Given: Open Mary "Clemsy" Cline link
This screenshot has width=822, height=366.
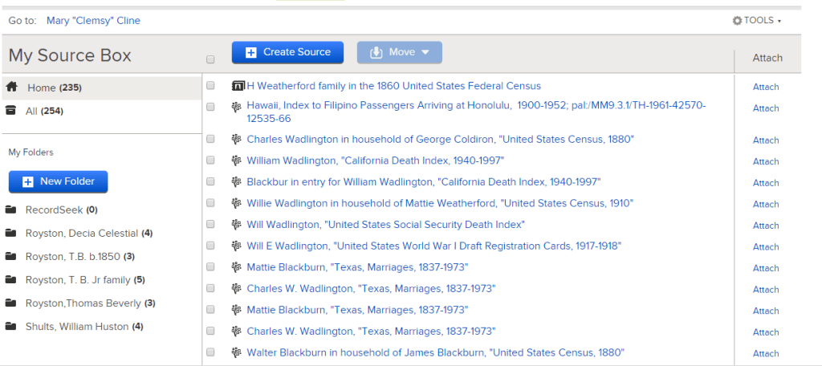Looking at the screenshot, I should 93,20.
